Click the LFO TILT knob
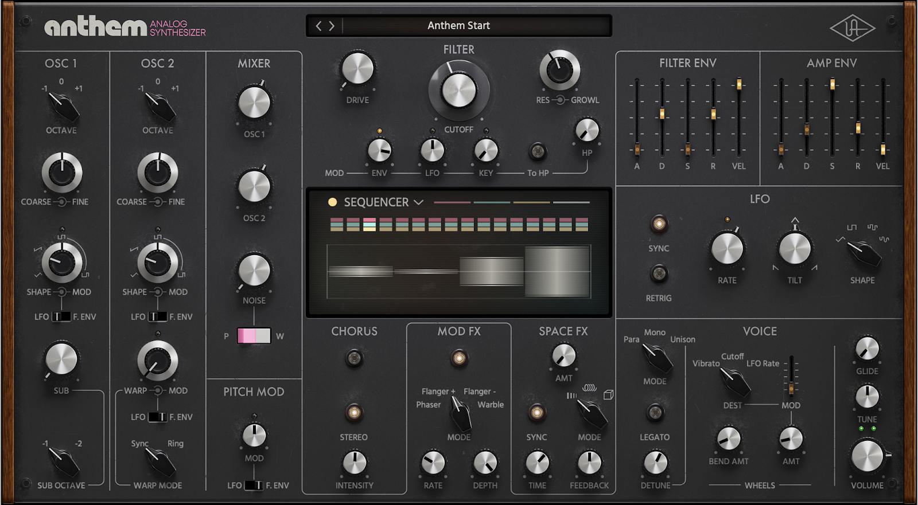This screenshot has height=505, width=918. click(795, 248)
